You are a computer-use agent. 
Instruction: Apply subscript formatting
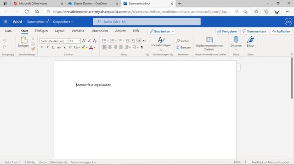64,47
